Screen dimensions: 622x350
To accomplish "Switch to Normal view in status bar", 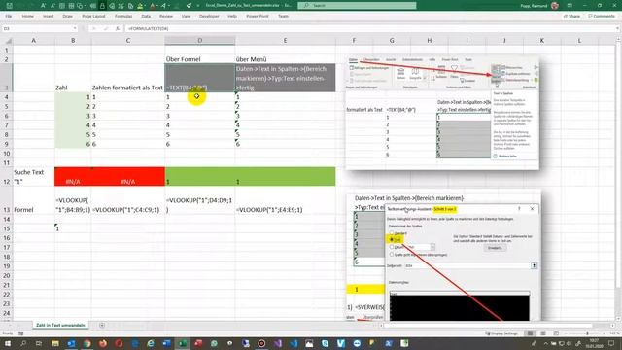I will pos(530,333).
